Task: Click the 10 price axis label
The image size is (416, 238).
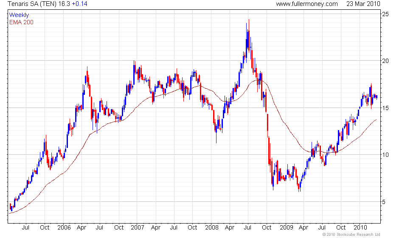Action: (x=385, y=155)
